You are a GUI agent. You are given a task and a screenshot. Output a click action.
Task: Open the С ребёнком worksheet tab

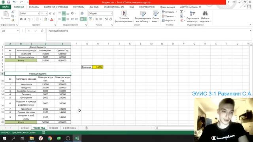(70, 128)
